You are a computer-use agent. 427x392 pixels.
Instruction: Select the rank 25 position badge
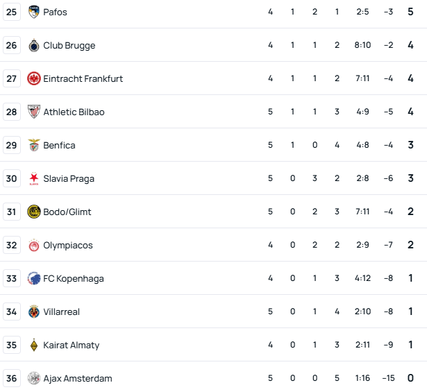coord(12,12)
